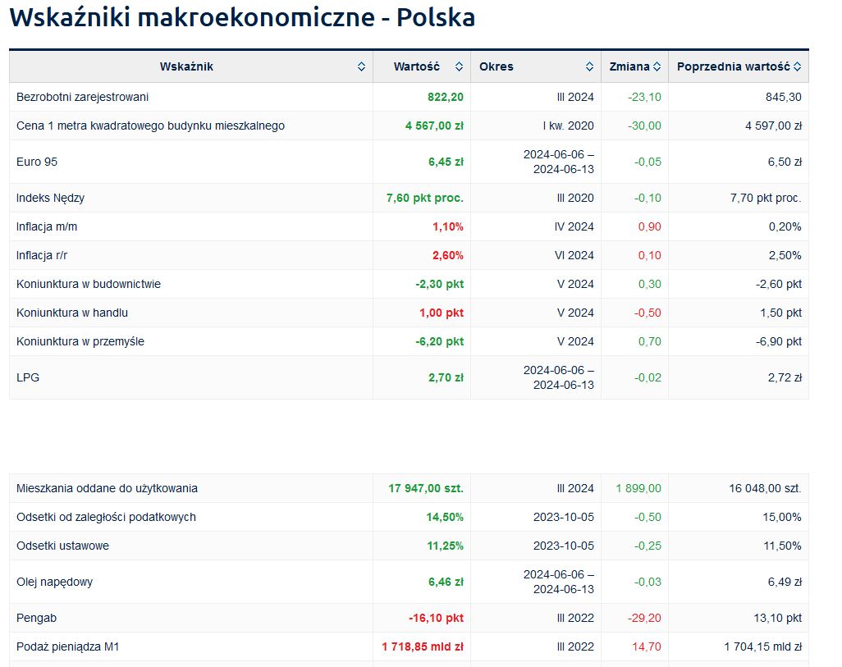Click the LPG indicator name
Image resolution: width=842 pixels, height=667 pixels.
(28, 377)
